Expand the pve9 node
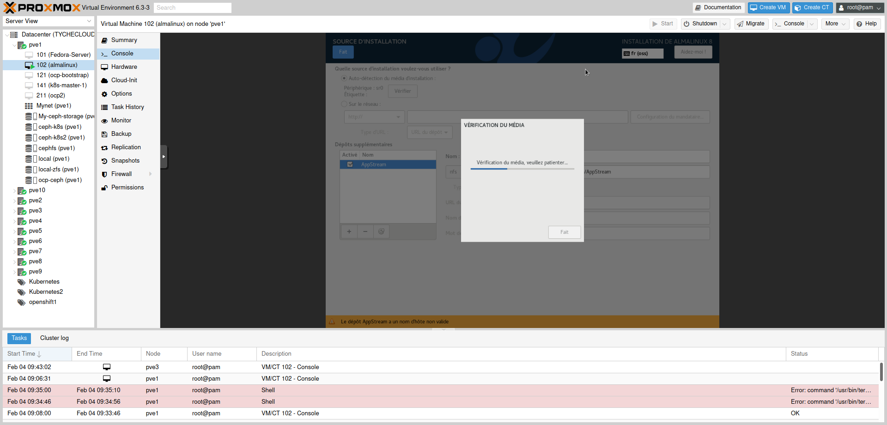This screenshot has height=425, width=887. [14, 272]
